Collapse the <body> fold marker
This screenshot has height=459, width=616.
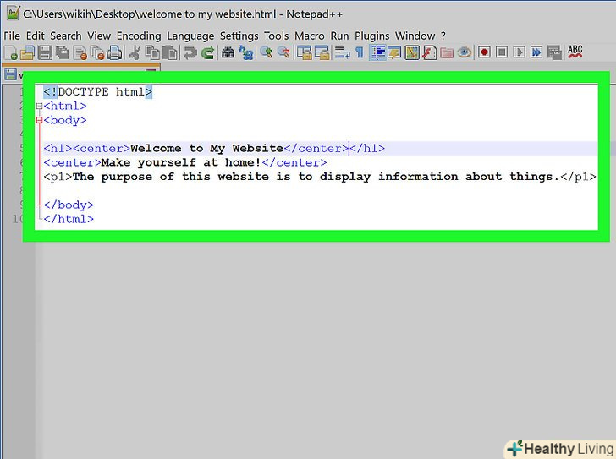39,120
